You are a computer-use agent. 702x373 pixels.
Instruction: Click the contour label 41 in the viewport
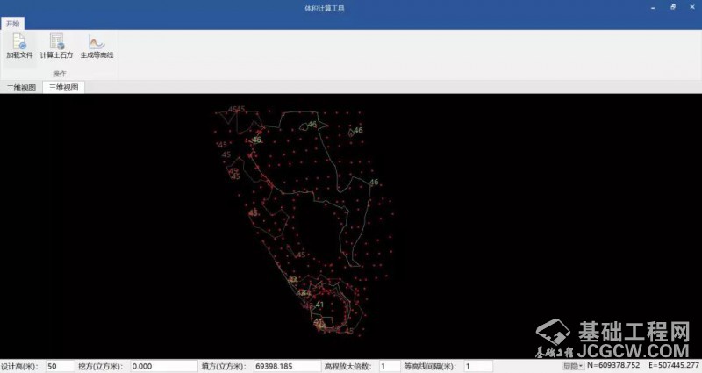(319, 305)
